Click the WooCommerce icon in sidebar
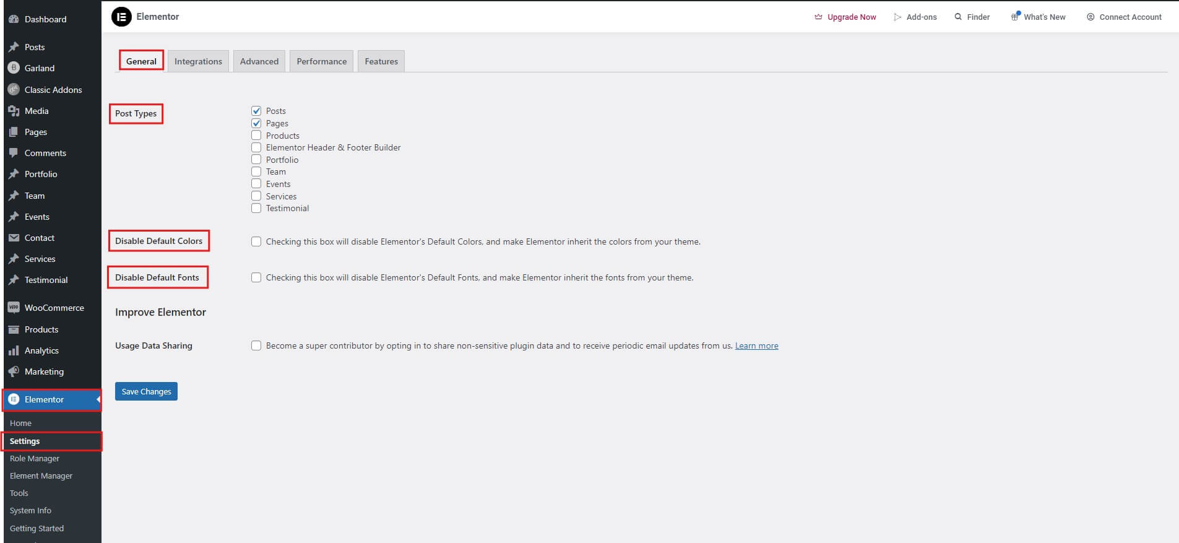Screen dimensions: 1179x543 click(14, 308)
